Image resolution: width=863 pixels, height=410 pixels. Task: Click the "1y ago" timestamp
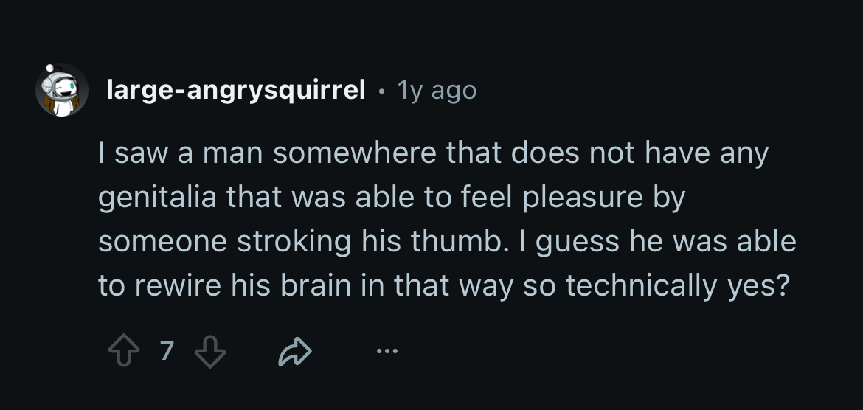point(437,90)
